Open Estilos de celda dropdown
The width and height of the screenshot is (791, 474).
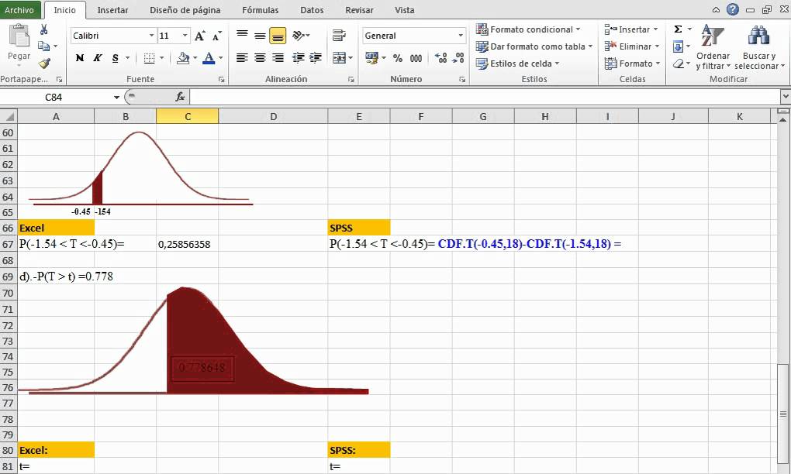(x=517, y=64)
